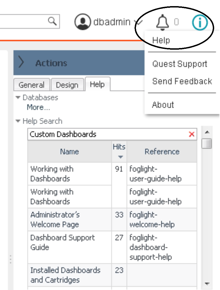This screenshot has height=290, width=220.
Task: Collapse the Databases section
Action: pyautogui.click(x=18, y=97)
